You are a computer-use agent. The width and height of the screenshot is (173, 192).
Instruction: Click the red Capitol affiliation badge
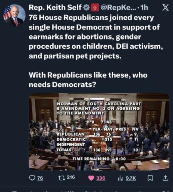[x=95, y=8]
